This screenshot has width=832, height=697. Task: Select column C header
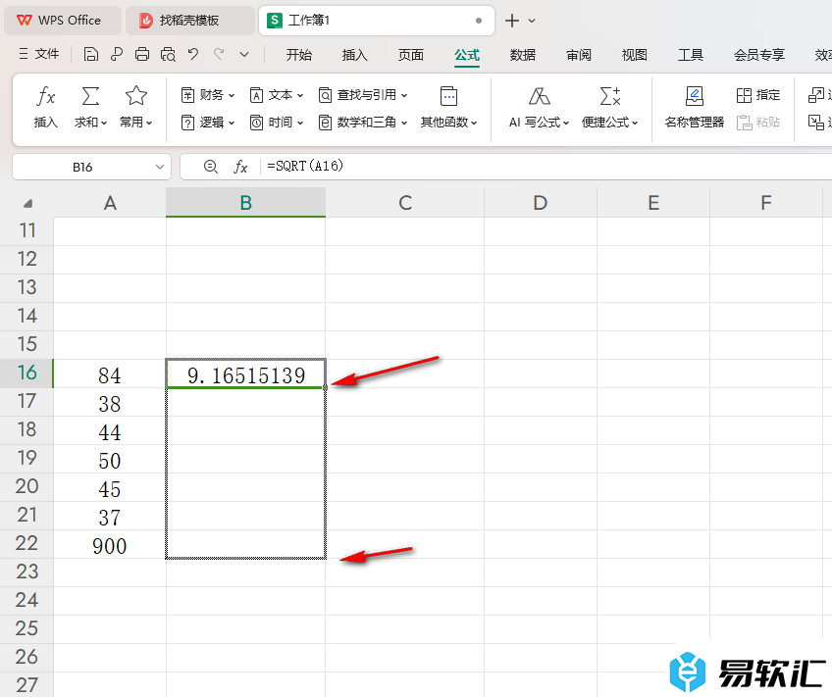[x=405, y=203]
